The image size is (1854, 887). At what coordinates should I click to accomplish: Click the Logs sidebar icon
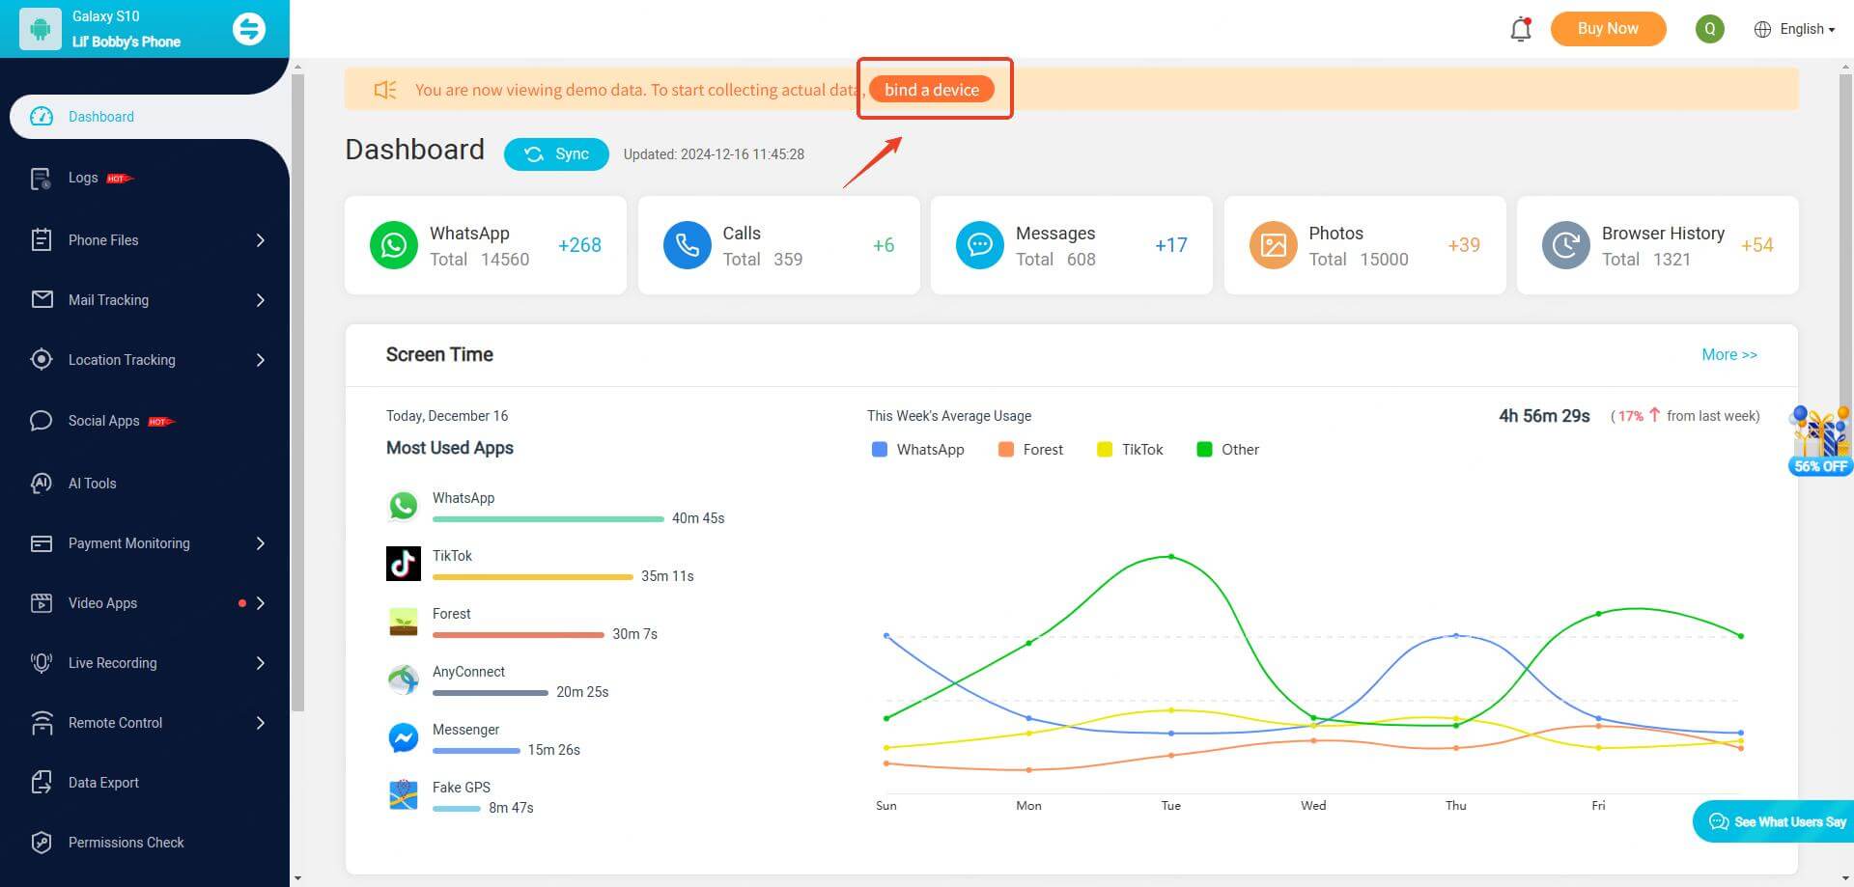coord(42,179)
